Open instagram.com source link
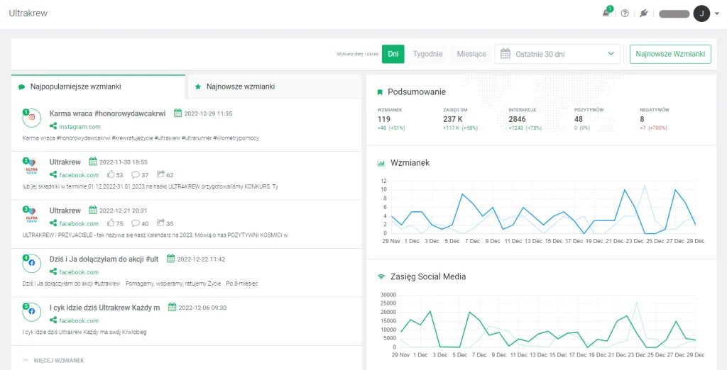This screenshot has height=370, width=727. pyautogui.click(x=80, y=126)
